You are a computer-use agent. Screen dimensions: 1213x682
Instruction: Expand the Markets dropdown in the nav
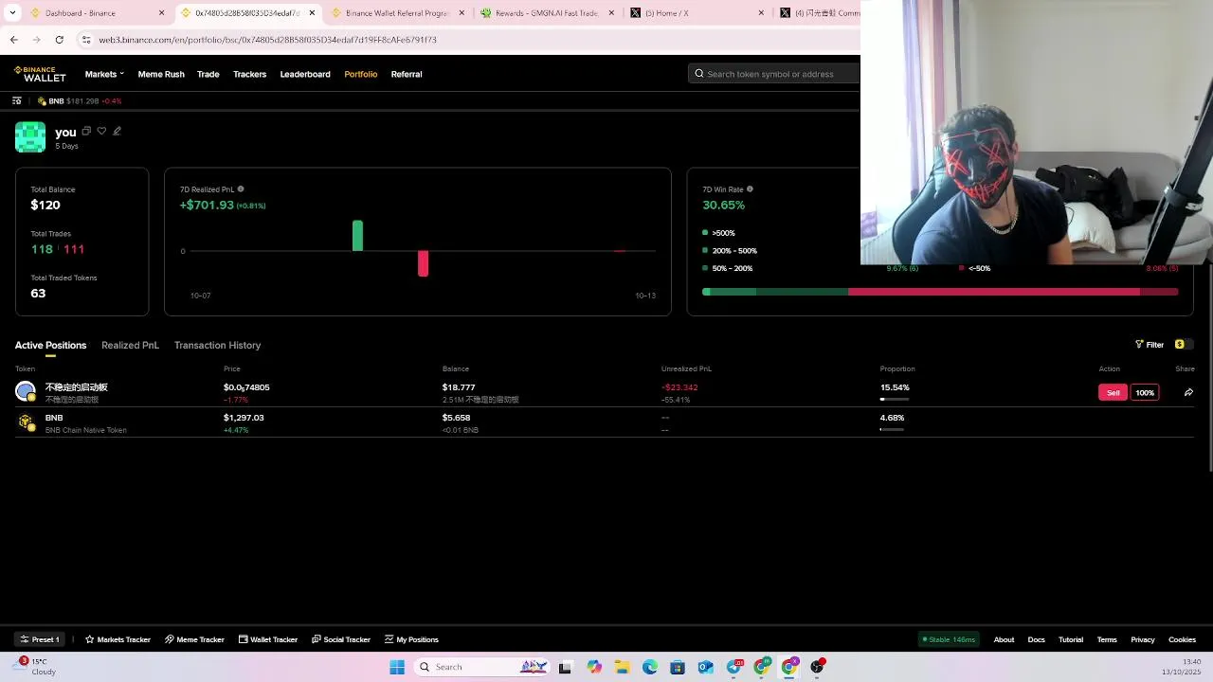pos(104,74)
